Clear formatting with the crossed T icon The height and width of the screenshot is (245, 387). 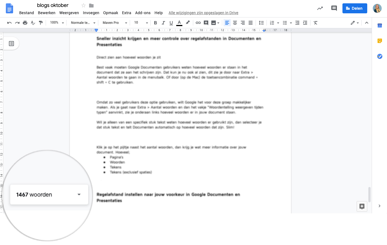click(315, 23)
